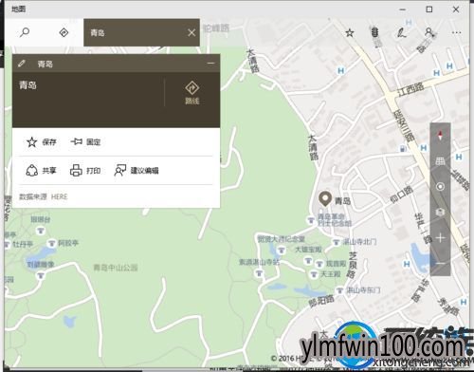Open the HERE data source link
The image size is (474, 372).
[60, 196]
